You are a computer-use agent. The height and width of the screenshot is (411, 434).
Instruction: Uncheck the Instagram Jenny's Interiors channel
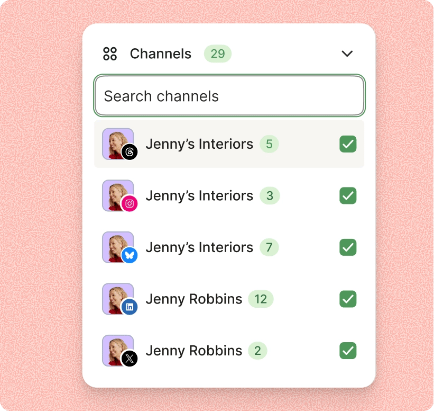[347, 196]
